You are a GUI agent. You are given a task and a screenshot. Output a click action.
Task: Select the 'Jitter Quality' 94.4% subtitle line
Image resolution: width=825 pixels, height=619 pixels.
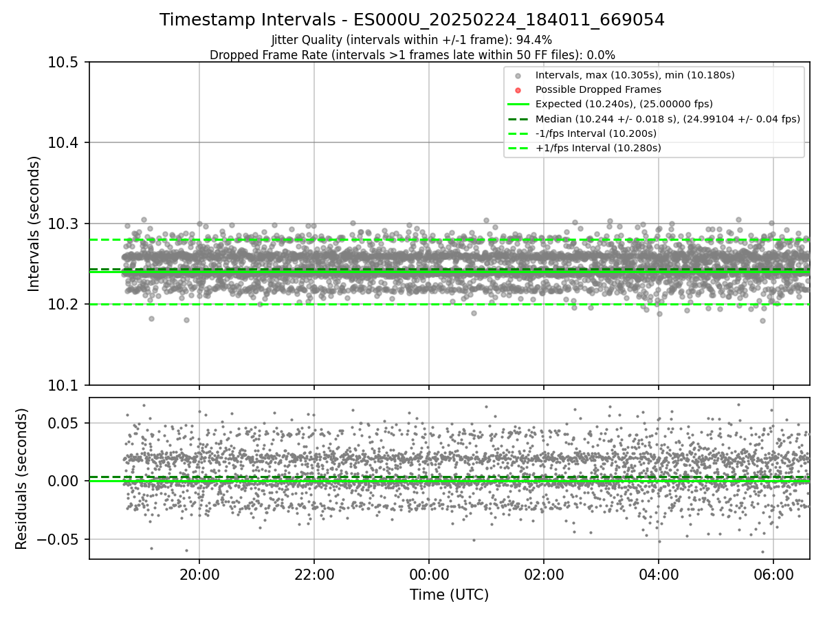[412, 40]
